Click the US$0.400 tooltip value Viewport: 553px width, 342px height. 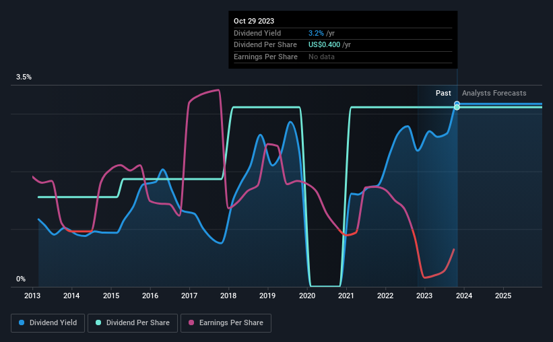point(324,45)
